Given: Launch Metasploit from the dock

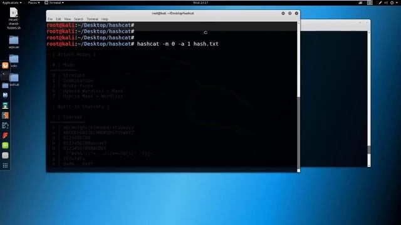Looking at the screenshot, I should pyautogui.click(x=5, y=96).
